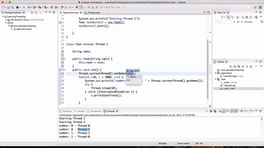Click Activate link in Task List
Image resolution: width=264 pixels, height=148 pixels.
[x=249, y=22]
